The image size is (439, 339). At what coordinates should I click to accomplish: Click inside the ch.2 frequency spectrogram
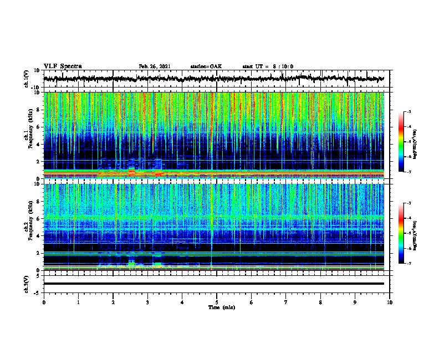click(x=214, y=227)
